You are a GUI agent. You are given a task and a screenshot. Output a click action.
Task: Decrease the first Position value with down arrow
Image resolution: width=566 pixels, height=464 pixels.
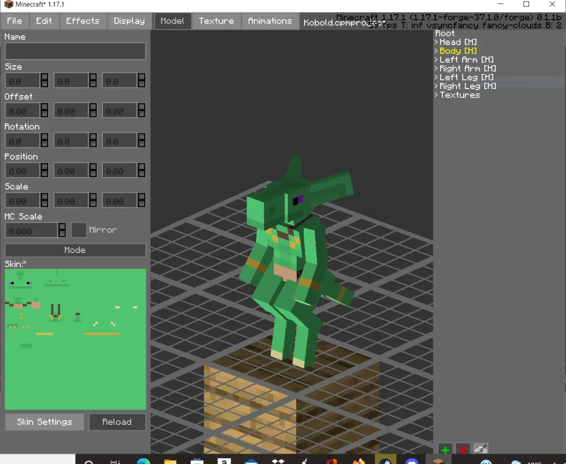(44, 174)
